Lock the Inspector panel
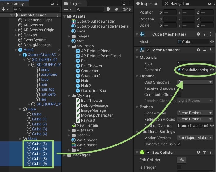This screenshot has height=172, width=216. (210, 3)
